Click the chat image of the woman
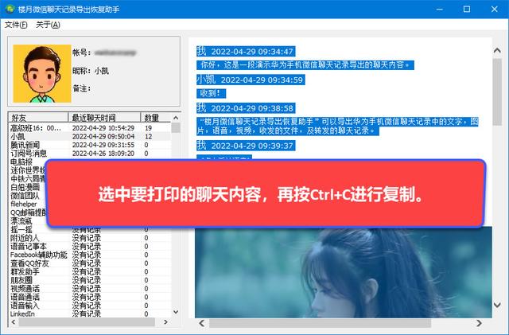 [x=344, y=272]
